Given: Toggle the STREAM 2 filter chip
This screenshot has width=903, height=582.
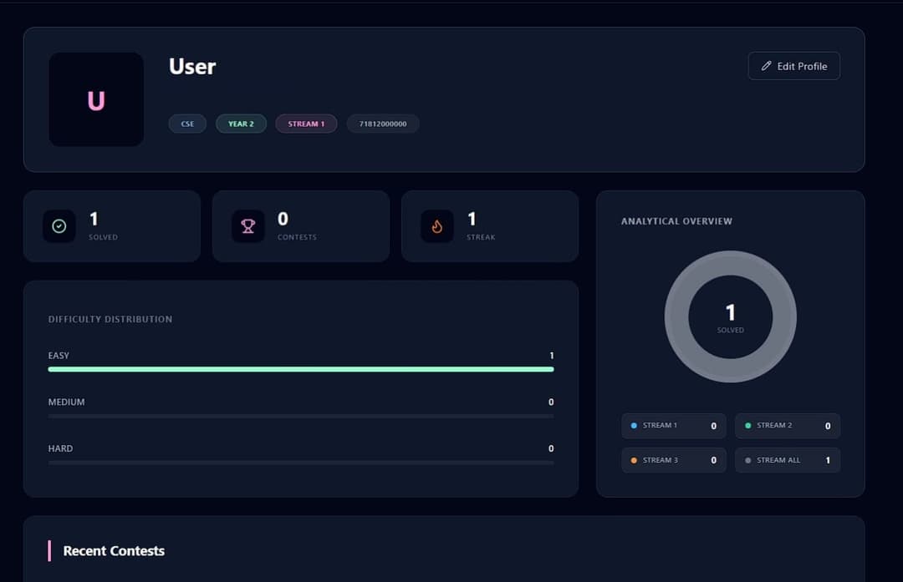Looking at the screenshot, I should 788,425.
